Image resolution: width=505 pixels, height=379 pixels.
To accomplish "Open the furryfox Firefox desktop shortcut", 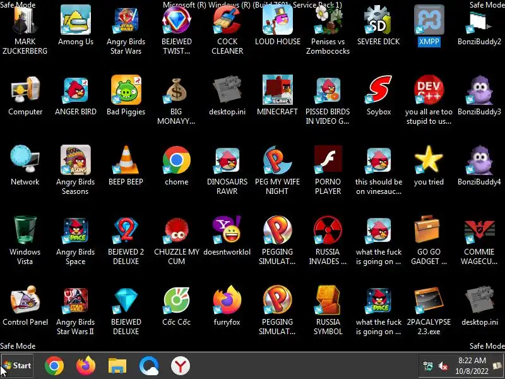I will (227, 301).
